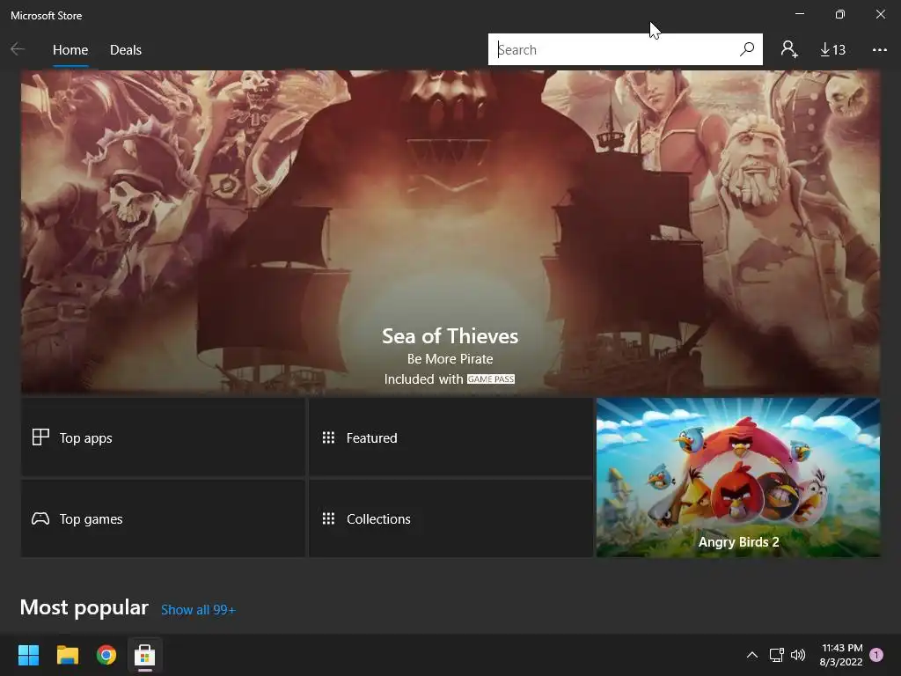
Task: Close the Microsoft Store window
Action: (880, 14)
